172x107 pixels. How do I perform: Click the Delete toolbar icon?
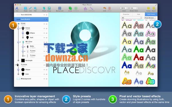[110, 8]
